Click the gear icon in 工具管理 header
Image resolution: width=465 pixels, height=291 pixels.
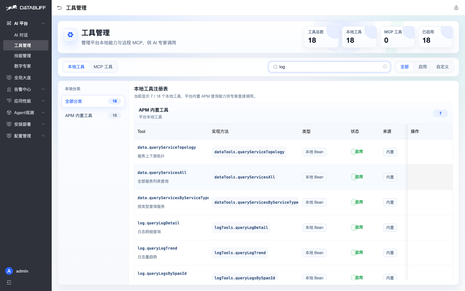click(70, 35)
